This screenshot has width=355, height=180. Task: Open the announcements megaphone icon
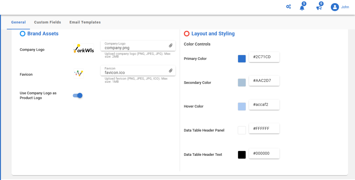pos(319,8)
